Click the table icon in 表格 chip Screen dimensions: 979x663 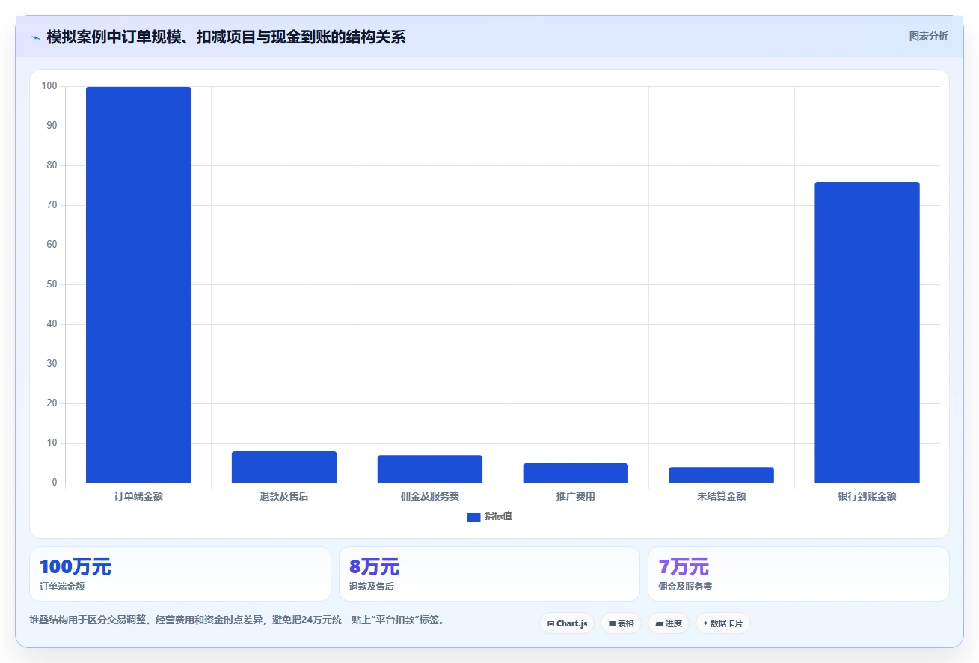point(612,623)
